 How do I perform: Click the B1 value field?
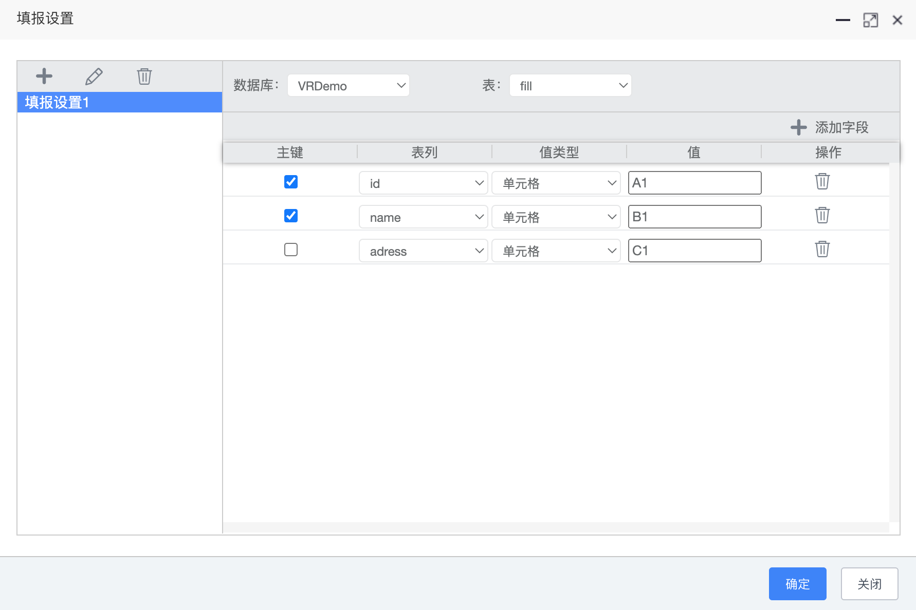point(695,217)
